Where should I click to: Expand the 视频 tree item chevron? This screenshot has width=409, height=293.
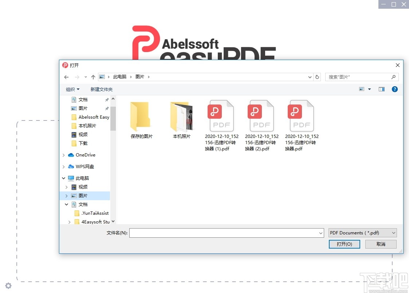[x=66, y=187]
